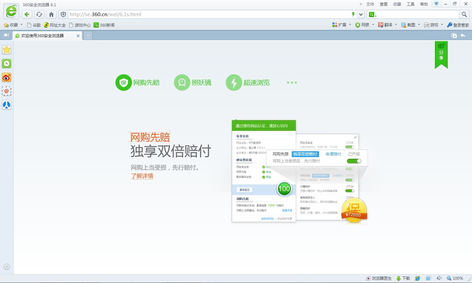Open 登录管家 key icon

458,25
